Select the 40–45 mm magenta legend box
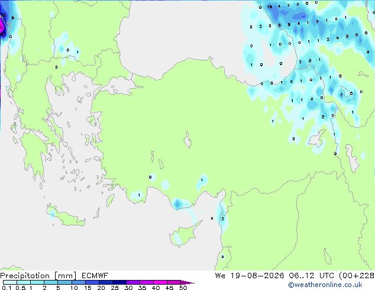Screen dimensions: 375x290 160,282
